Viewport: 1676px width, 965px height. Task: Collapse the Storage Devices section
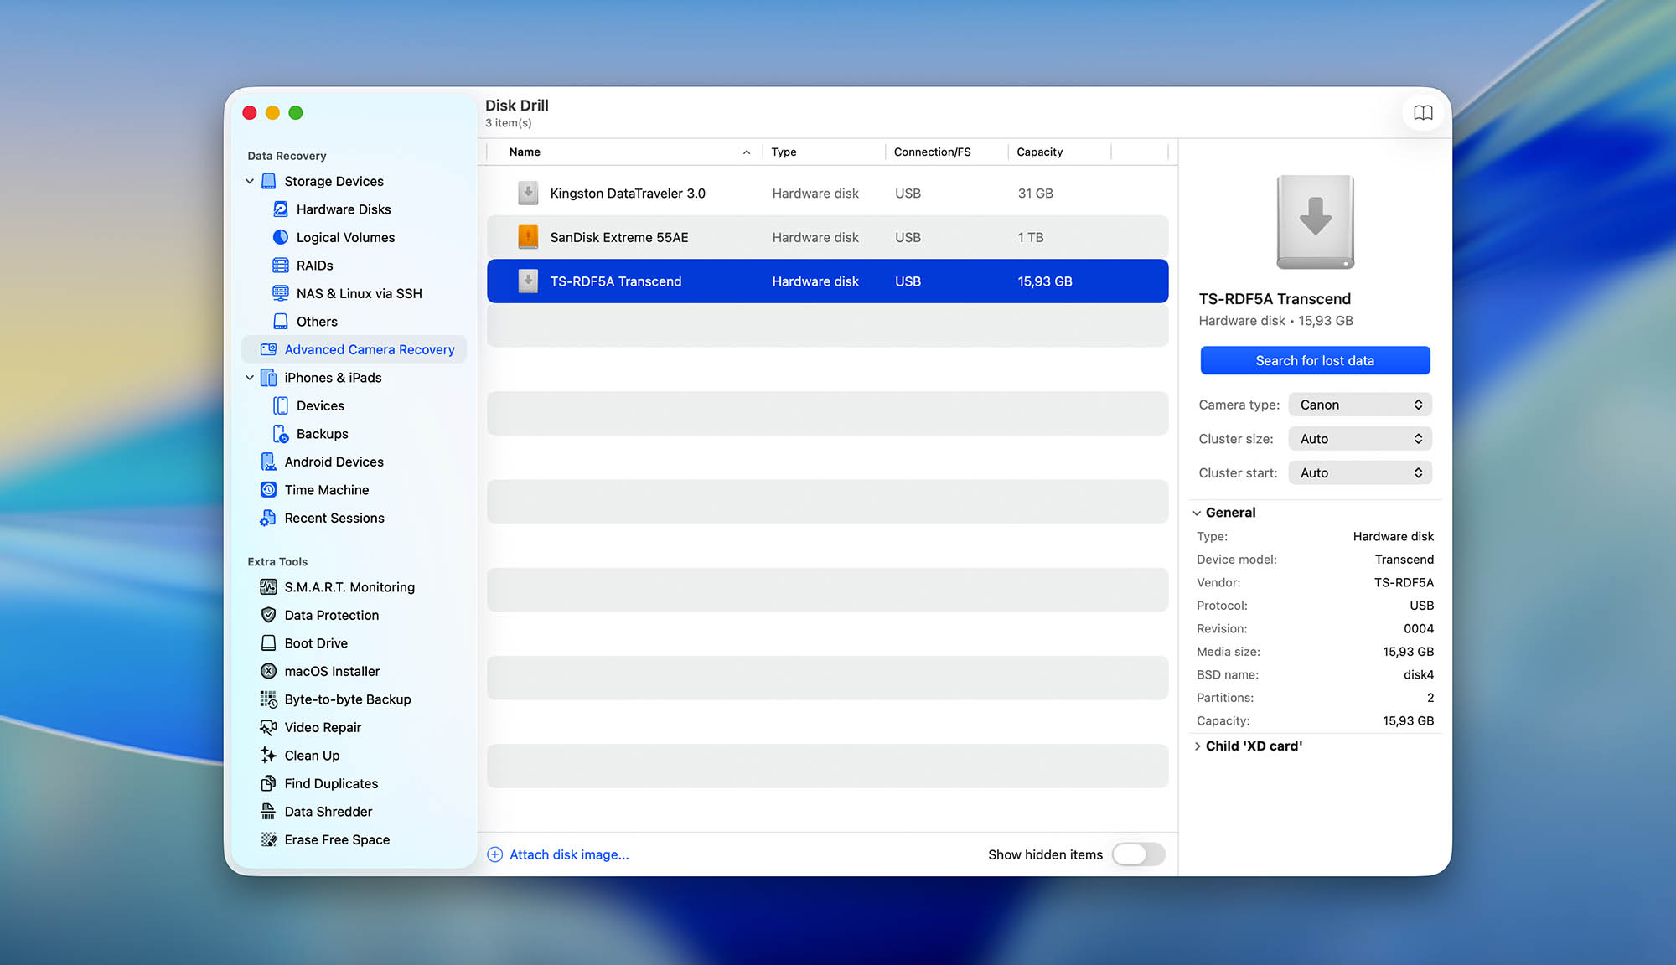pyautogui.click(x=249, y=181)
